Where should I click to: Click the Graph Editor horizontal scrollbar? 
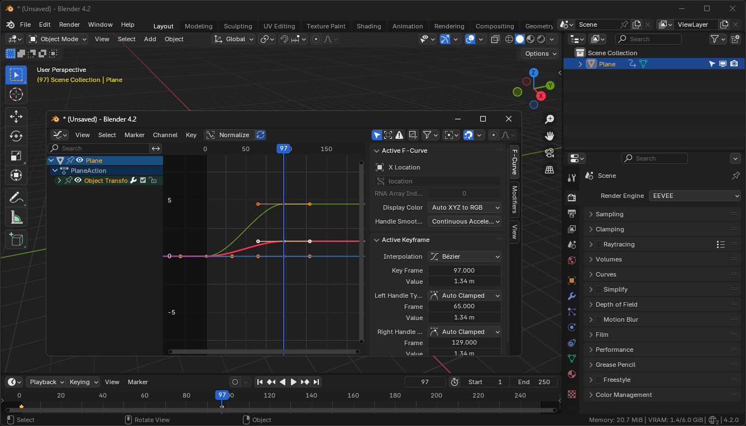coord(264,352)
